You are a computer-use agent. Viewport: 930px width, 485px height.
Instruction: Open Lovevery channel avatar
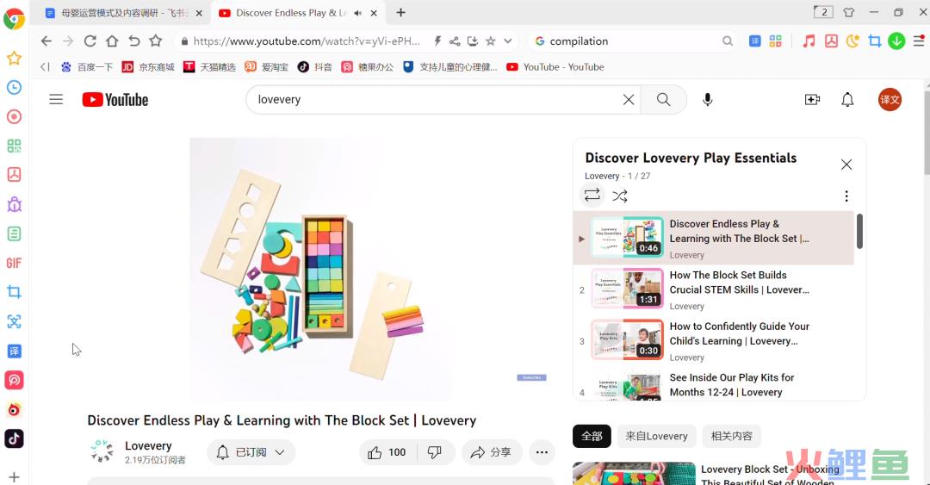[102, 451]
